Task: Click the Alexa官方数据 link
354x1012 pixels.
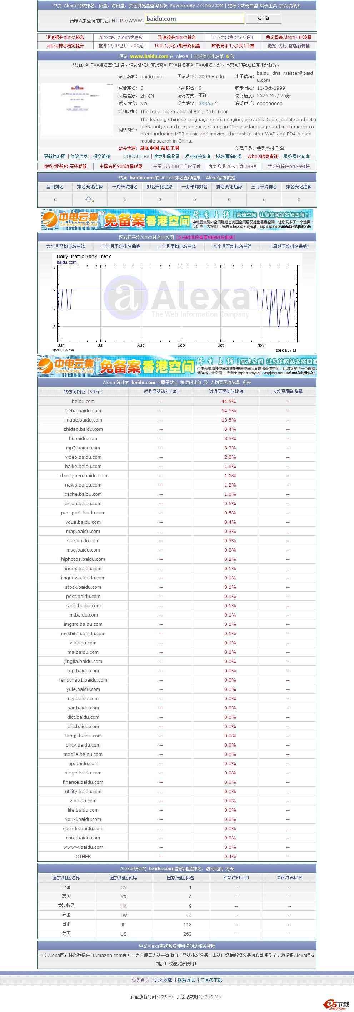Action: 220,178
